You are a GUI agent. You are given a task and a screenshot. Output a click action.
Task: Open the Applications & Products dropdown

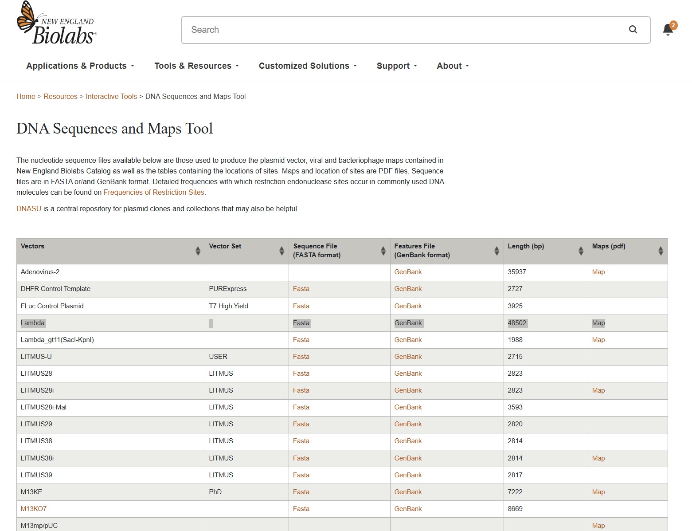79,66
